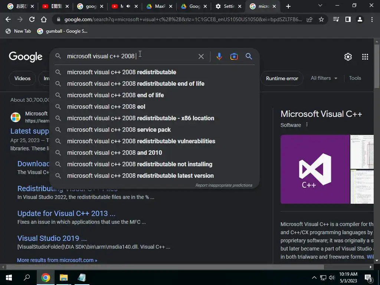The image size is (380, 285).
Task: Click the horizontal scrollbar at page bottom
Action: [x=165, y=267]
